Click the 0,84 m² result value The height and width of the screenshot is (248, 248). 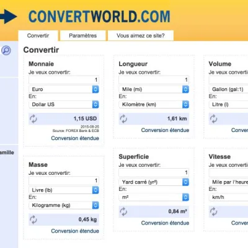pos(177,211)
